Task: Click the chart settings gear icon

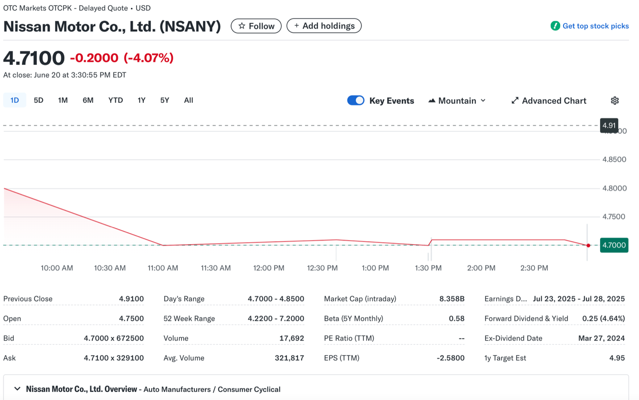Action: click(x=615, y=100)
